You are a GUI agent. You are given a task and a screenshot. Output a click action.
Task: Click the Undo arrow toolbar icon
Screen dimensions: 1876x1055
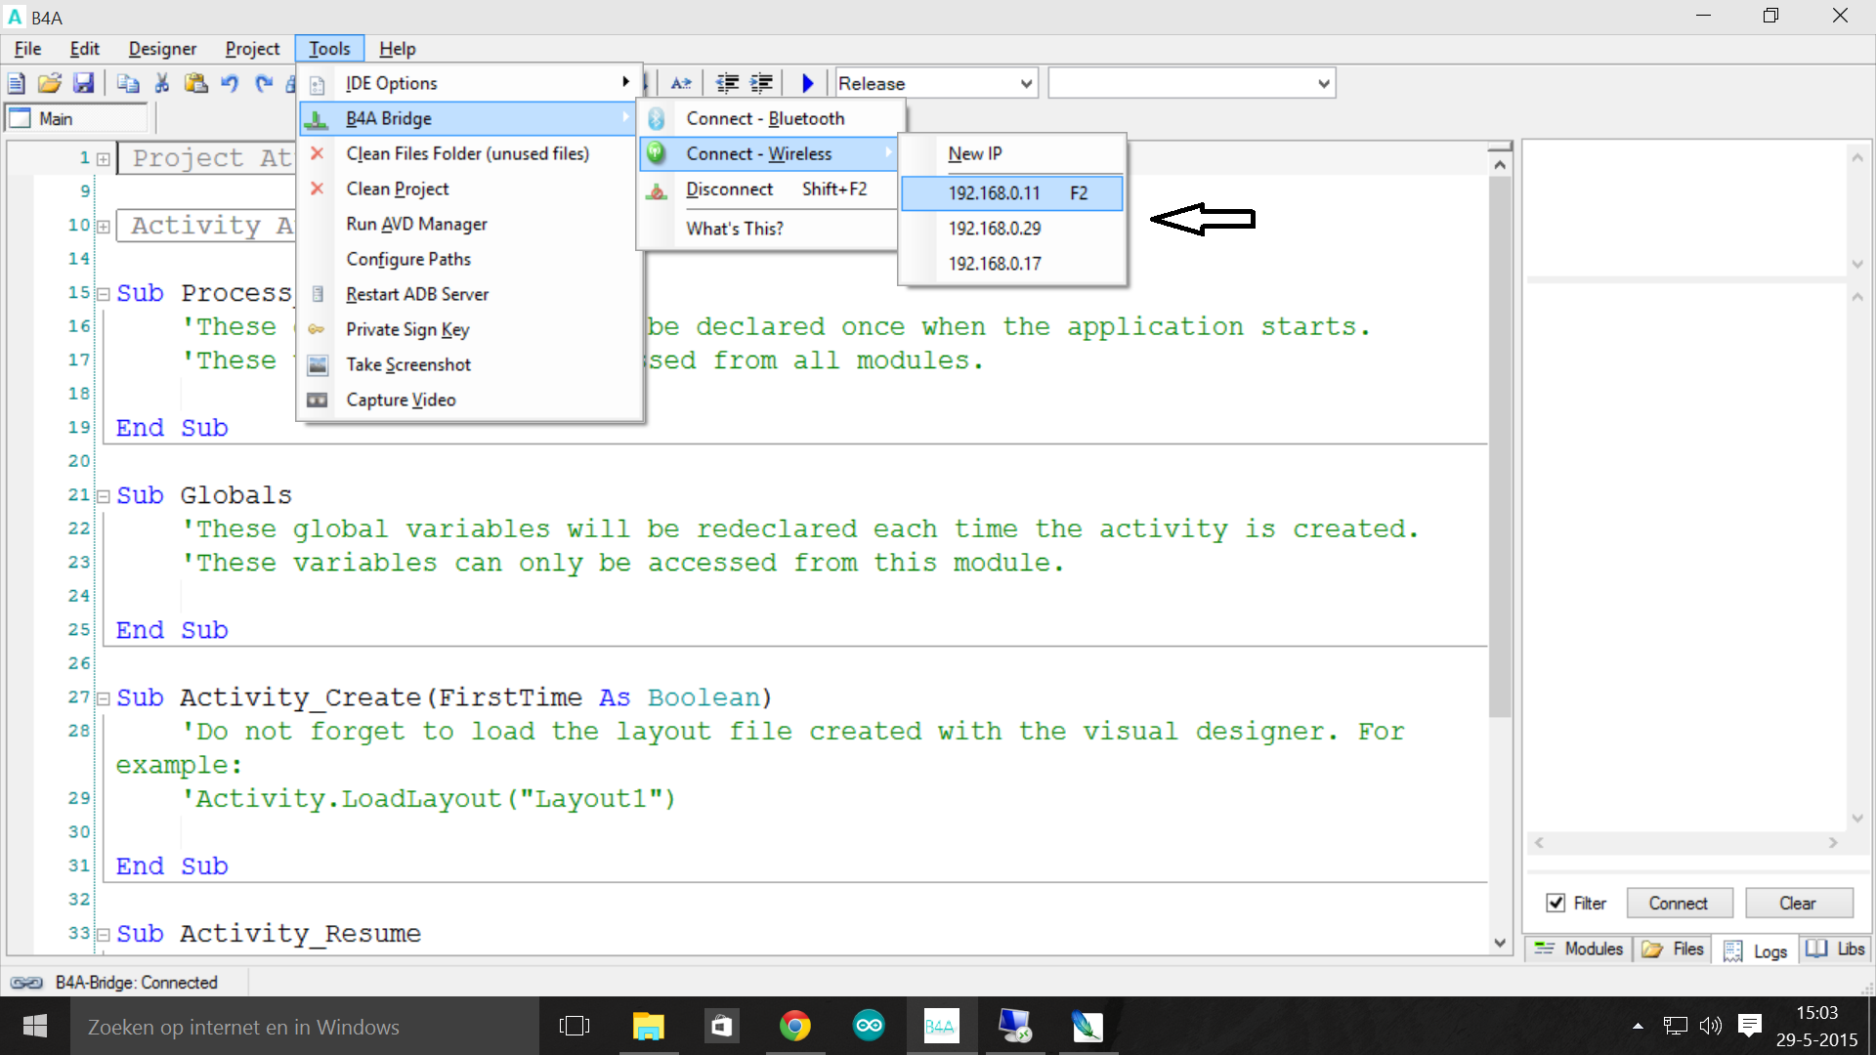(230, 83)
